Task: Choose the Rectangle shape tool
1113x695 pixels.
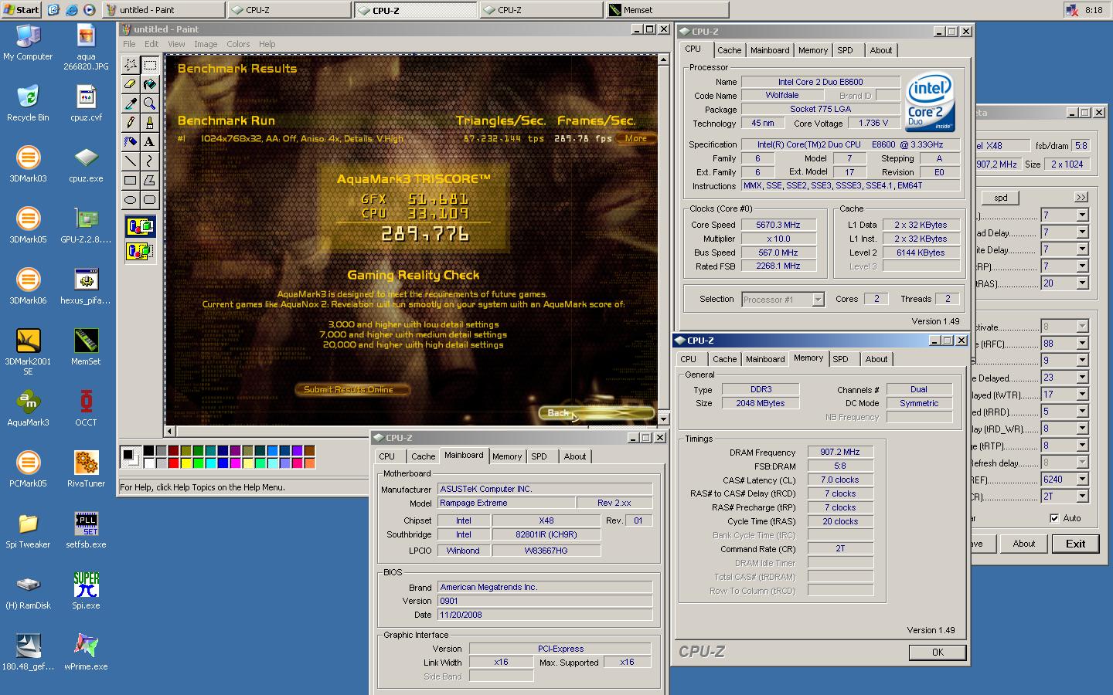Action: click(131, 181)
